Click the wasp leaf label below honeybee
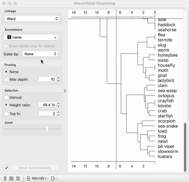The width and height of the screenshot is (189, 182). [x=163, y=60]
